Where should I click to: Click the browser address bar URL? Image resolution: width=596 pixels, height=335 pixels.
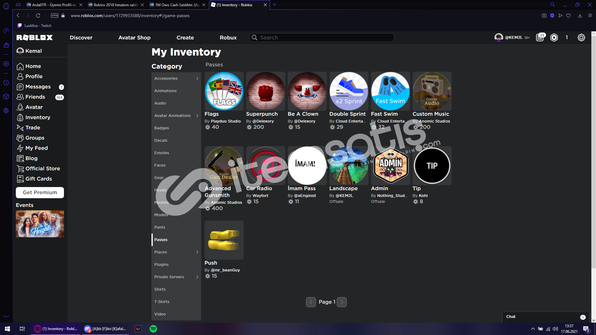[x=130, y=16]
